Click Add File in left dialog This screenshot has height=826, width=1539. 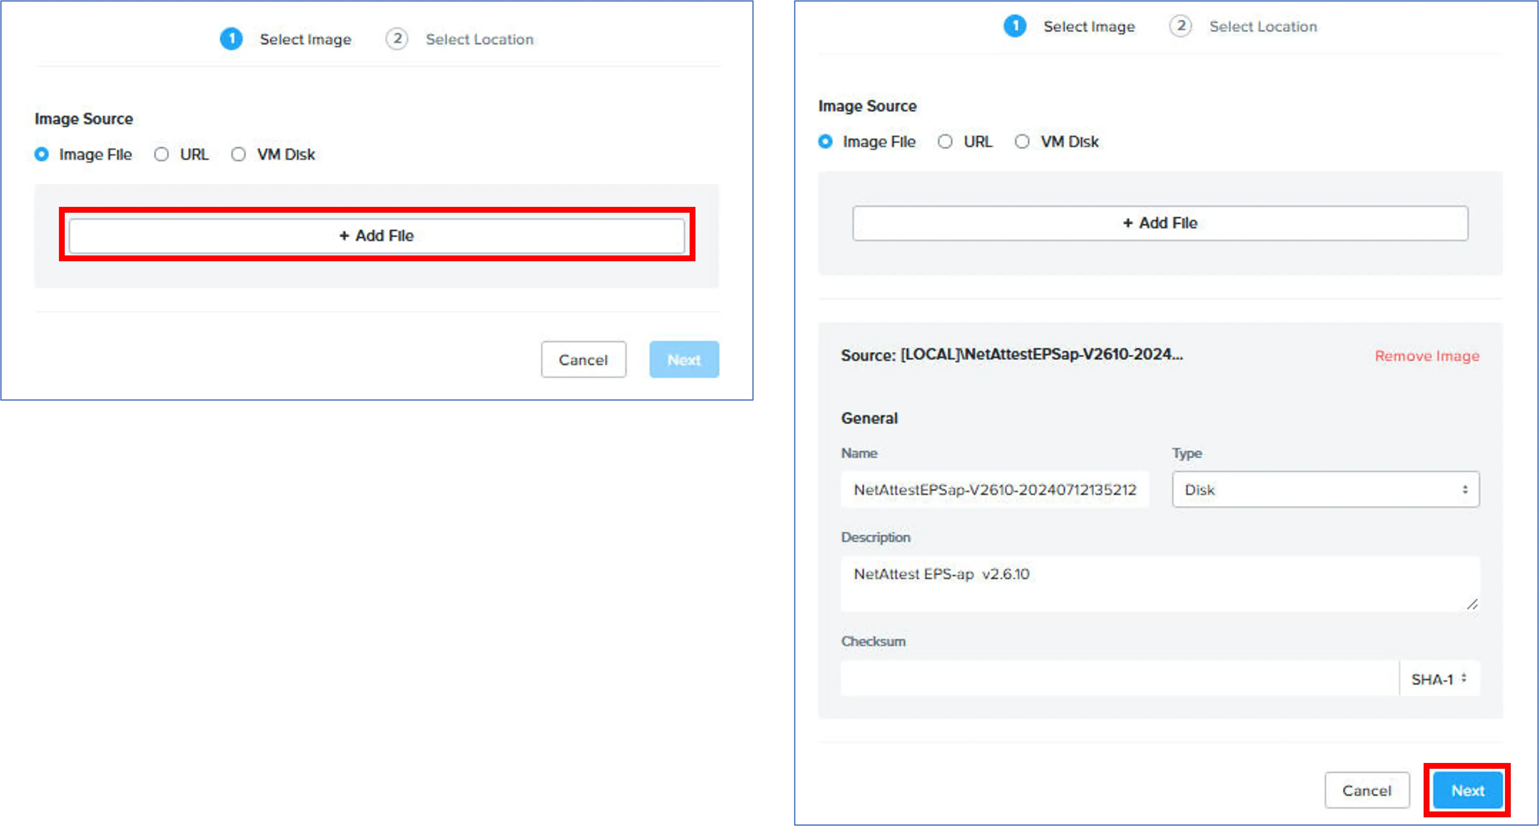coord(376,235)
